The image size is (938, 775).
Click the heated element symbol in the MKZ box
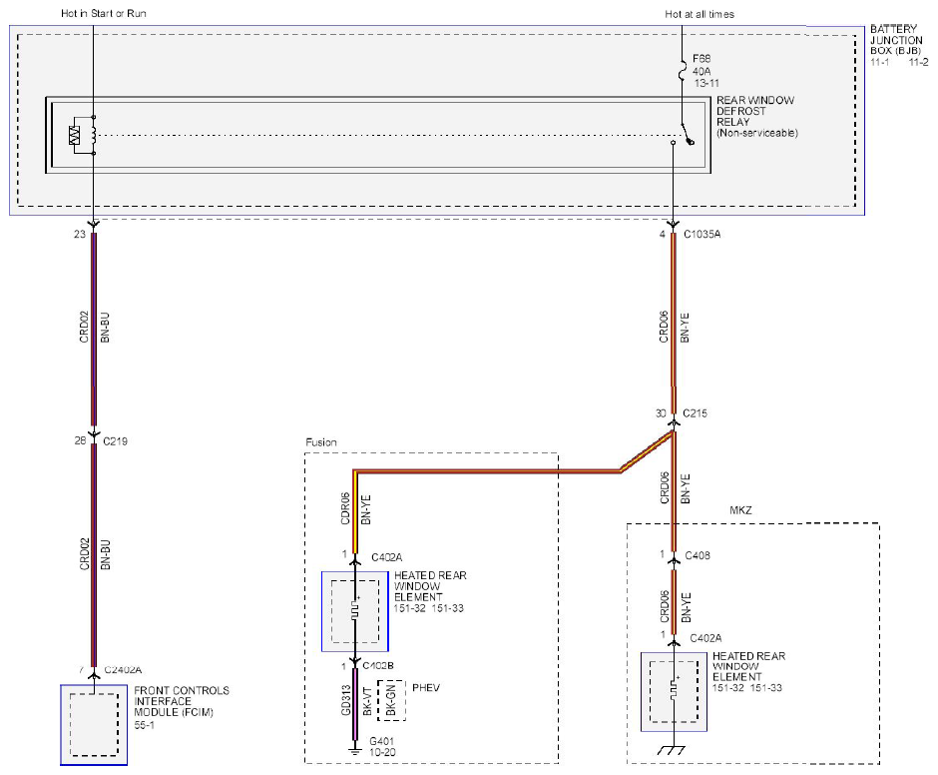tap(675, 691)
